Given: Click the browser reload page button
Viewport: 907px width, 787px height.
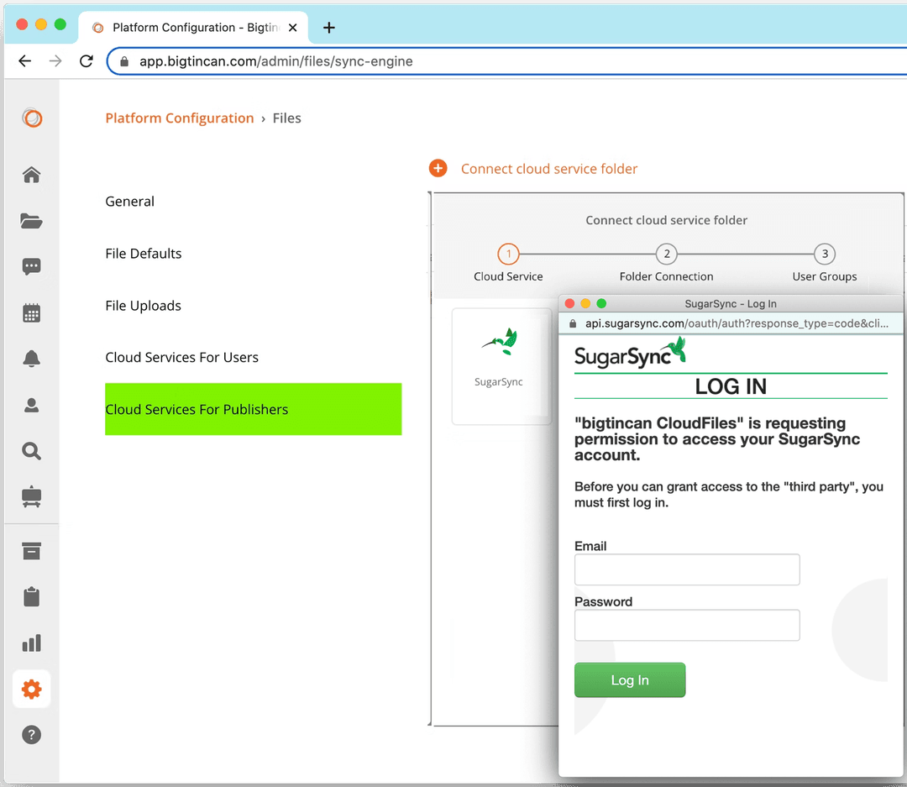Looking at the screenshot, I should pyautogui.click(x=86, y=61).
